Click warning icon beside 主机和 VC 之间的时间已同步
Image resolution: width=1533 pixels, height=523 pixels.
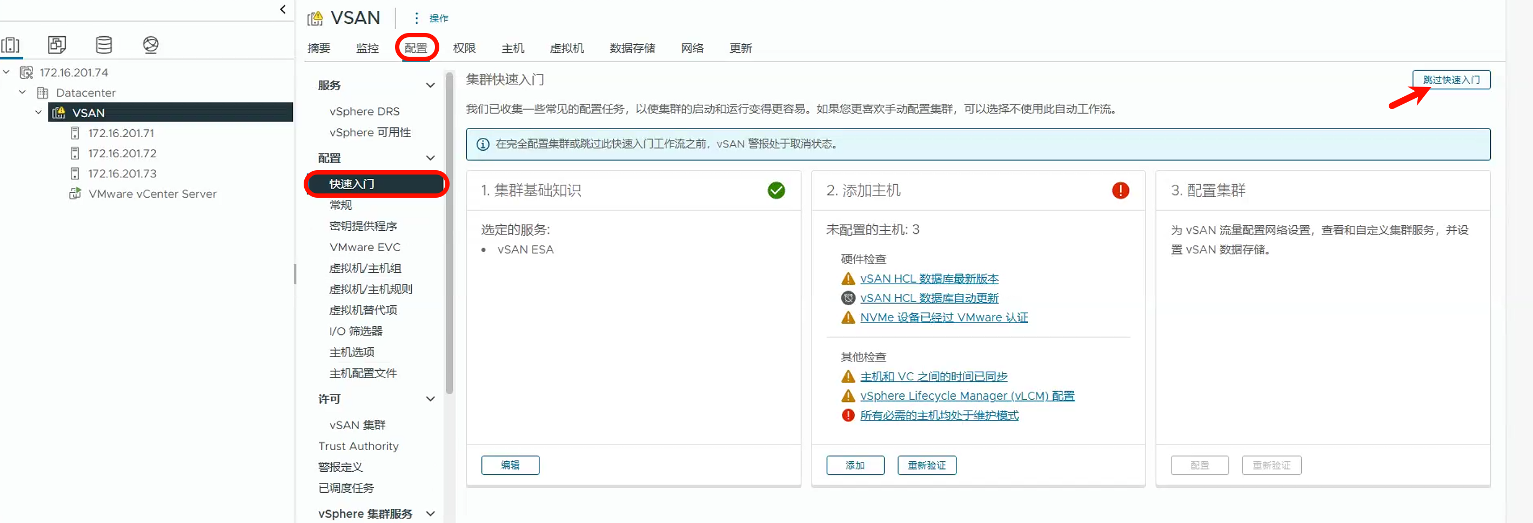click(x=848, y=377)
